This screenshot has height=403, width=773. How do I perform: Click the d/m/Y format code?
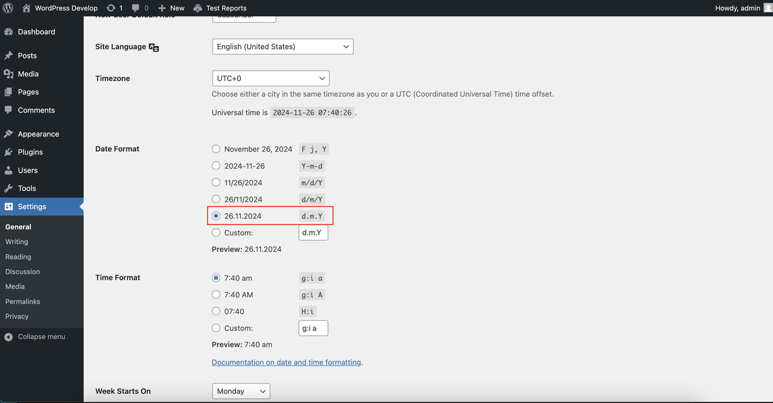pos(313,199)
